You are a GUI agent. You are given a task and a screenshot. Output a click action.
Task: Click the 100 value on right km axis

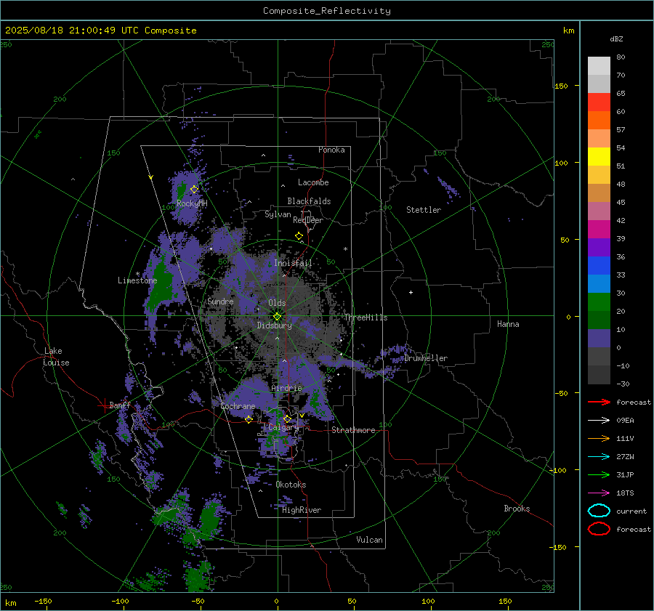(x=561, y=163)
